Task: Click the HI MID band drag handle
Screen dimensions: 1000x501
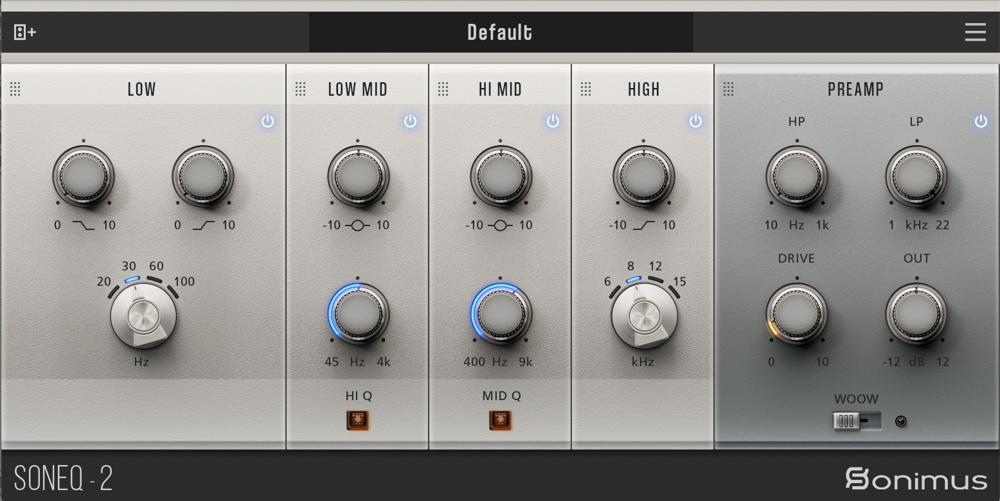Action: point(443,89)
